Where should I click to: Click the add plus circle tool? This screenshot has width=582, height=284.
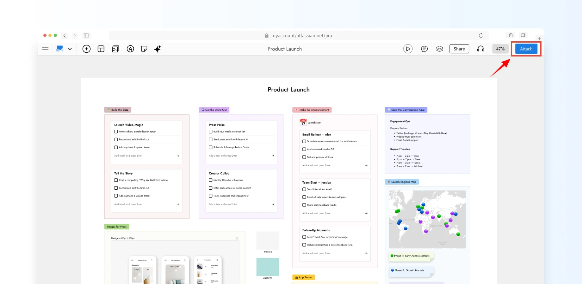86,49
